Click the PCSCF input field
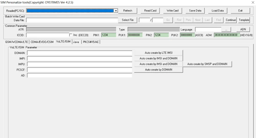The image size is (256, 138). pos(80,70)
